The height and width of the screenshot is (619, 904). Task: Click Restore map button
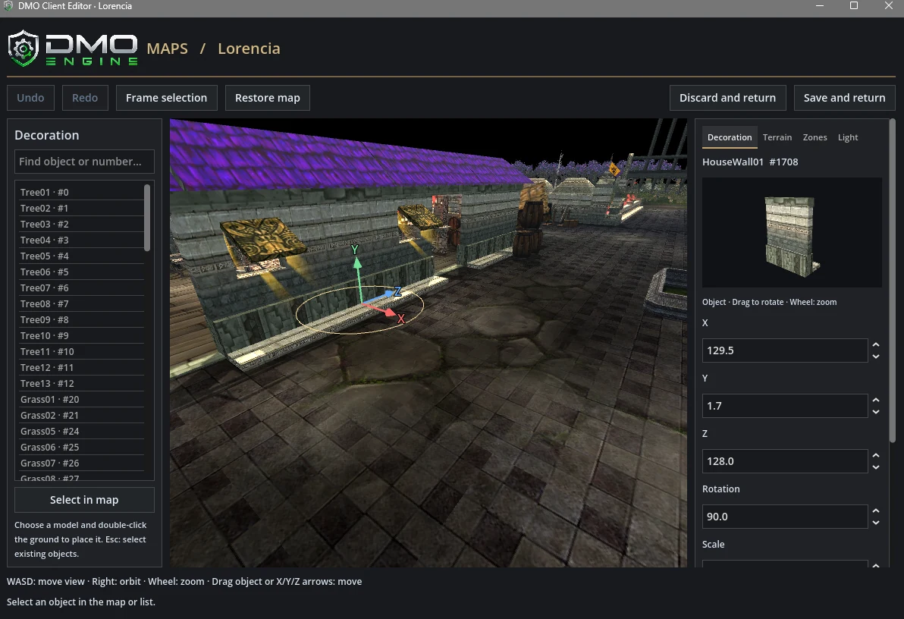click(268, 98)
